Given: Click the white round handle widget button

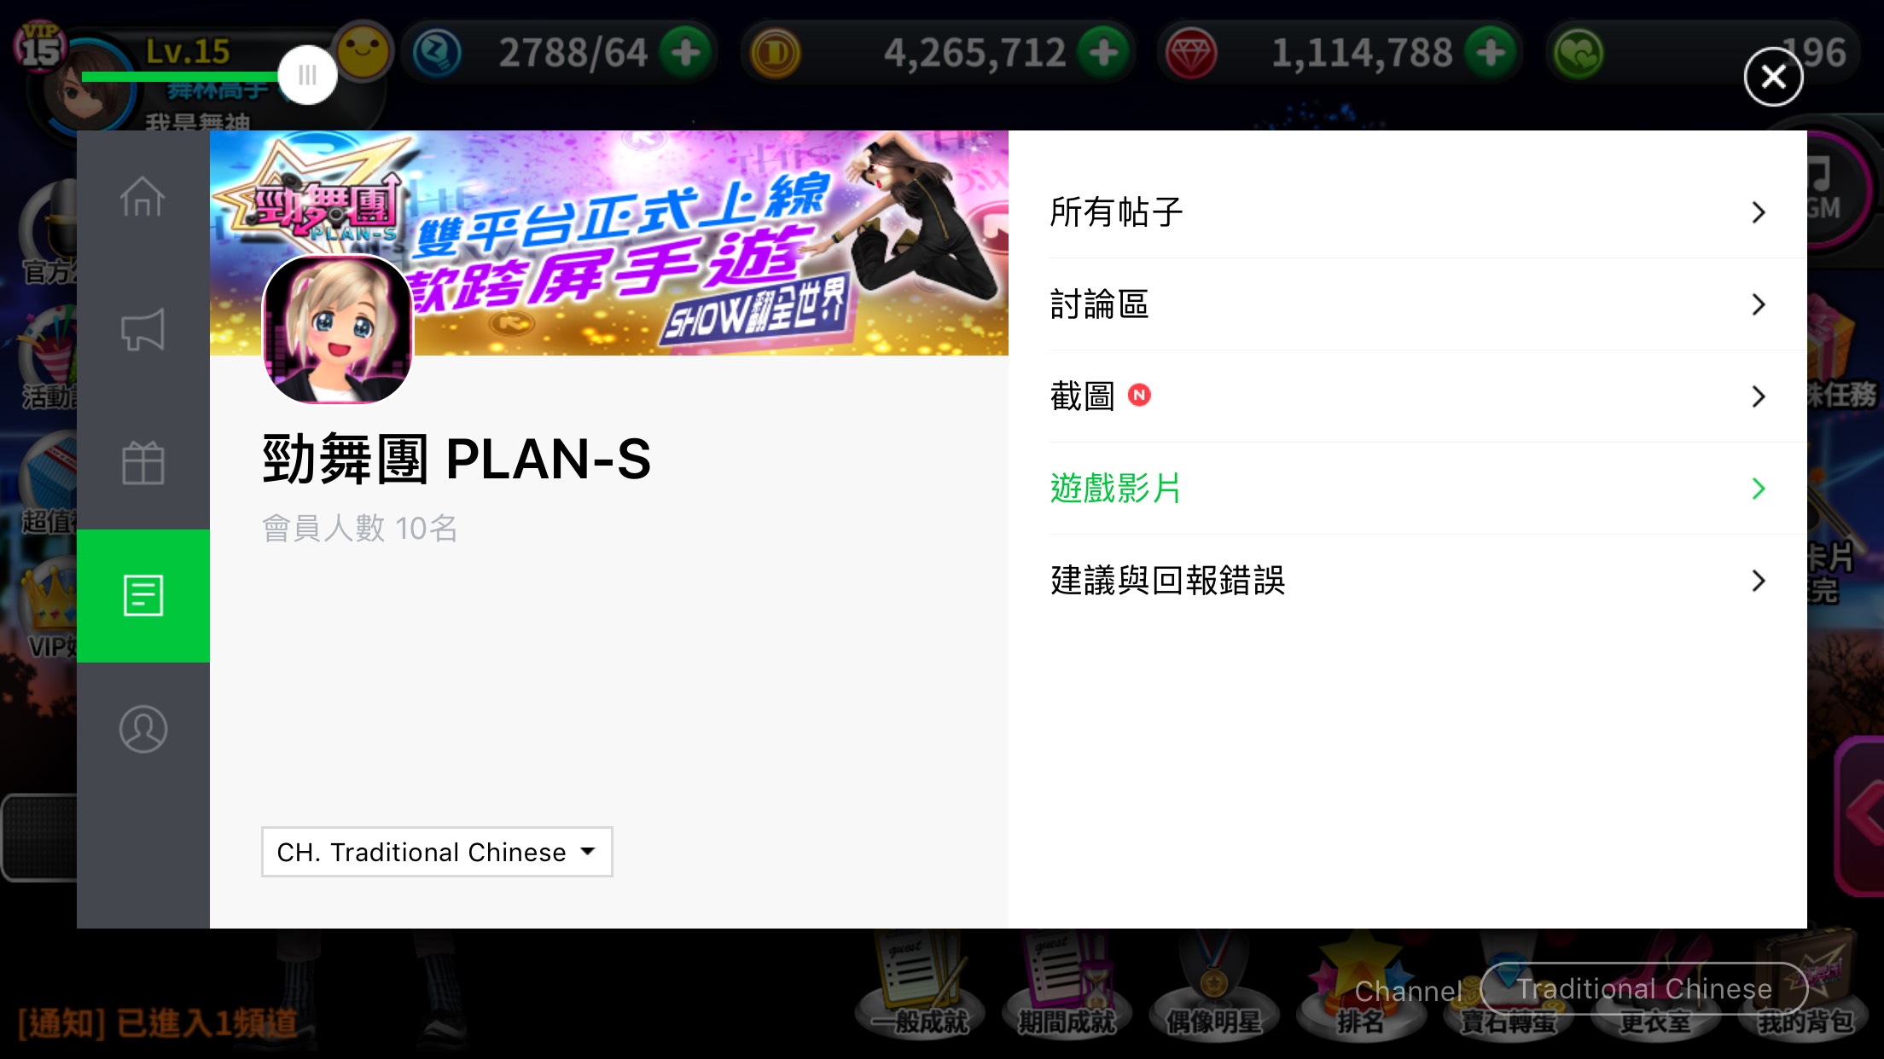Looking at the screenshot, I should point(307,75).
